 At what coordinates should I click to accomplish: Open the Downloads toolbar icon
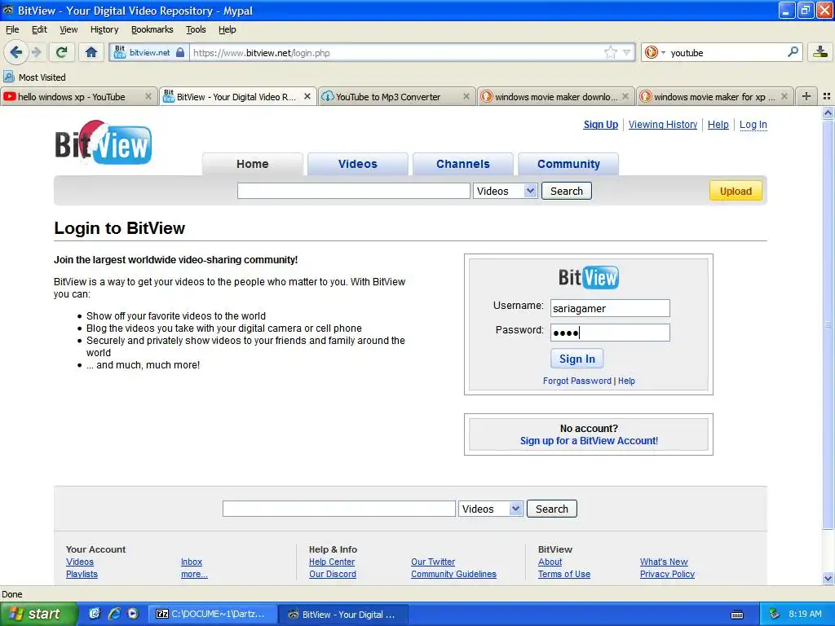click(820, 52)
